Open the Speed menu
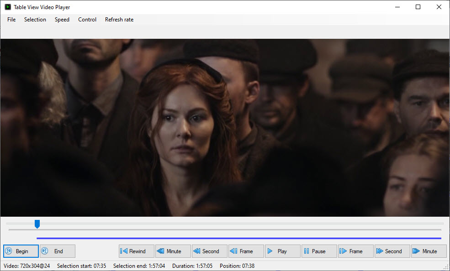Image resolution: width=450 pixels, height=271 pixels. [x=62, y=20]
